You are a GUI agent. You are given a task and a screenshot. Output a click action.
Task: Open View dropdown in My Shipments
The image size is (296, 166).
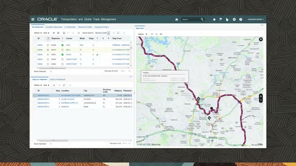46,33
